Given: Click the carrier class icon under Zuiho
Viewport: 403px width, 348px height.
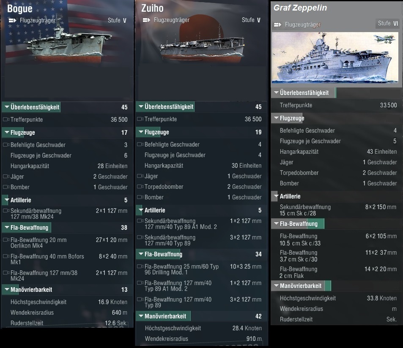Looking at the screenshot, I should click(146, 20).
